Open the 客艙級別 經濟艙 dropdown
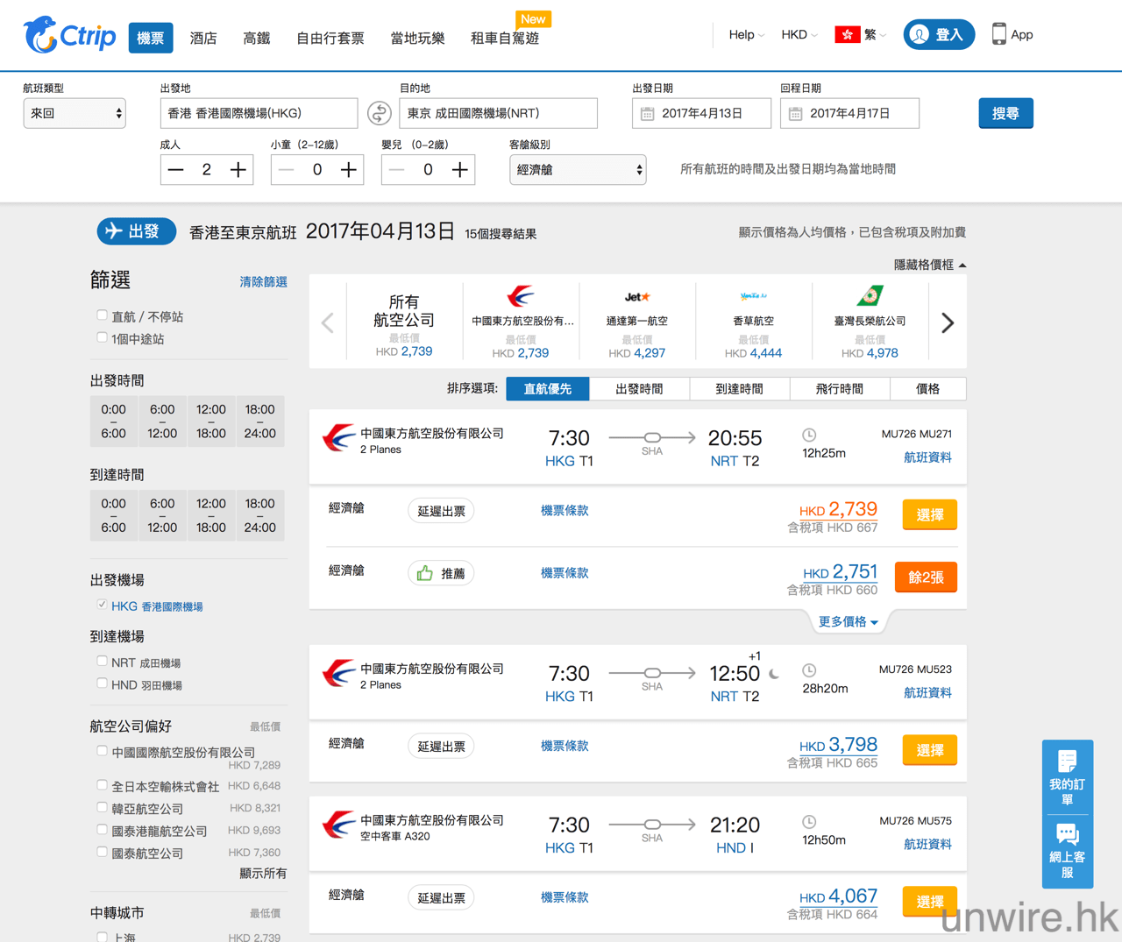This screenshot has width=1122, height=942. point(578,170)
